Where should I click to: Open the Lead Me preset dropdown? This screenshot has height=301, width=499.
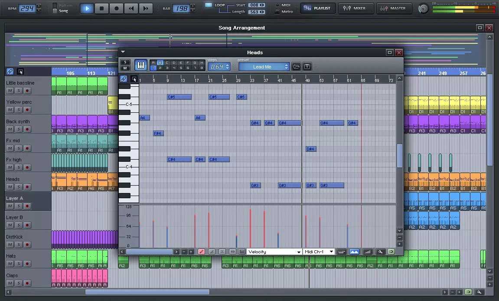point(264,67)
